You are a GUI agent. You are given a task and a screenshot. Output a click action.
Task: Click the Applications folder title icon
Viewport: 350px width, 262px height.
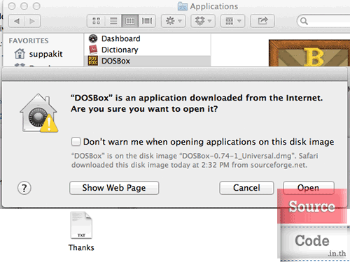(x=183, y=6)
